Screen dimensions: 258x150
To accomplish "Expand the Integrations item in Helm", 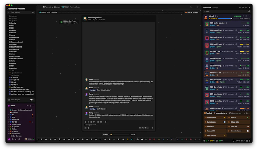I will 9,124.
